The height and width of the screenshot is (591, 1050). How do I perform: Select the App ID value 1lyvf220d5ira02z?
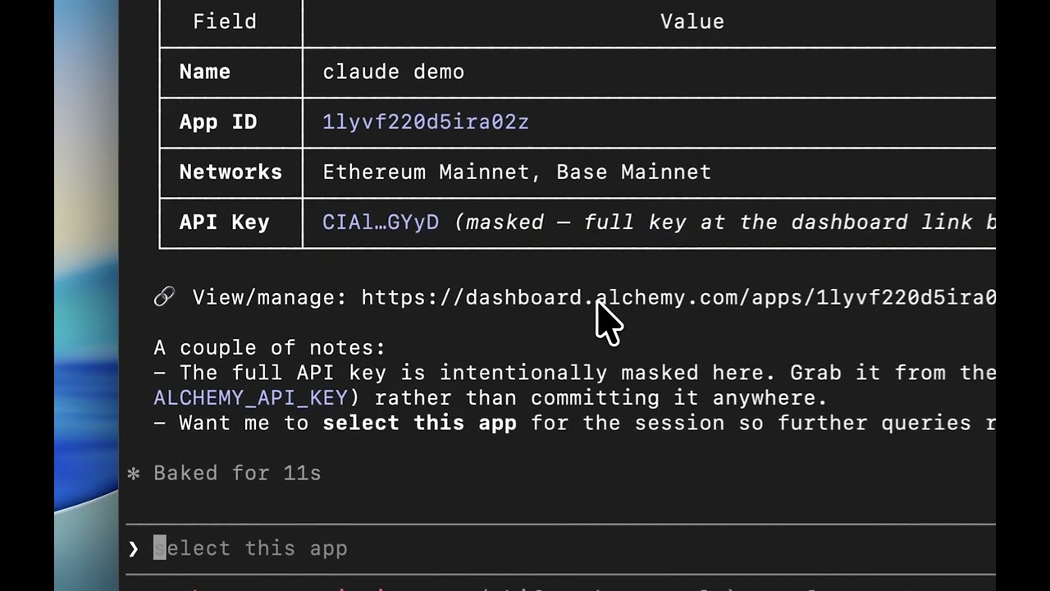(x=426, y=122)
